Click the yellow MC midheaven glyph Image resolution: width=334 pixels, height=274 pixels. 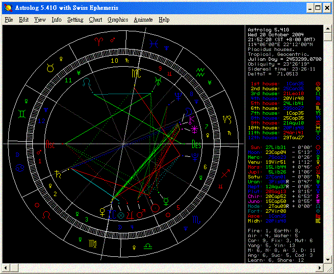pos(136,74)
